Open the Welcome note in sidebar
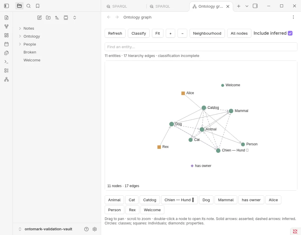Screen dimensions: 301x235 [x=32, y=60]
